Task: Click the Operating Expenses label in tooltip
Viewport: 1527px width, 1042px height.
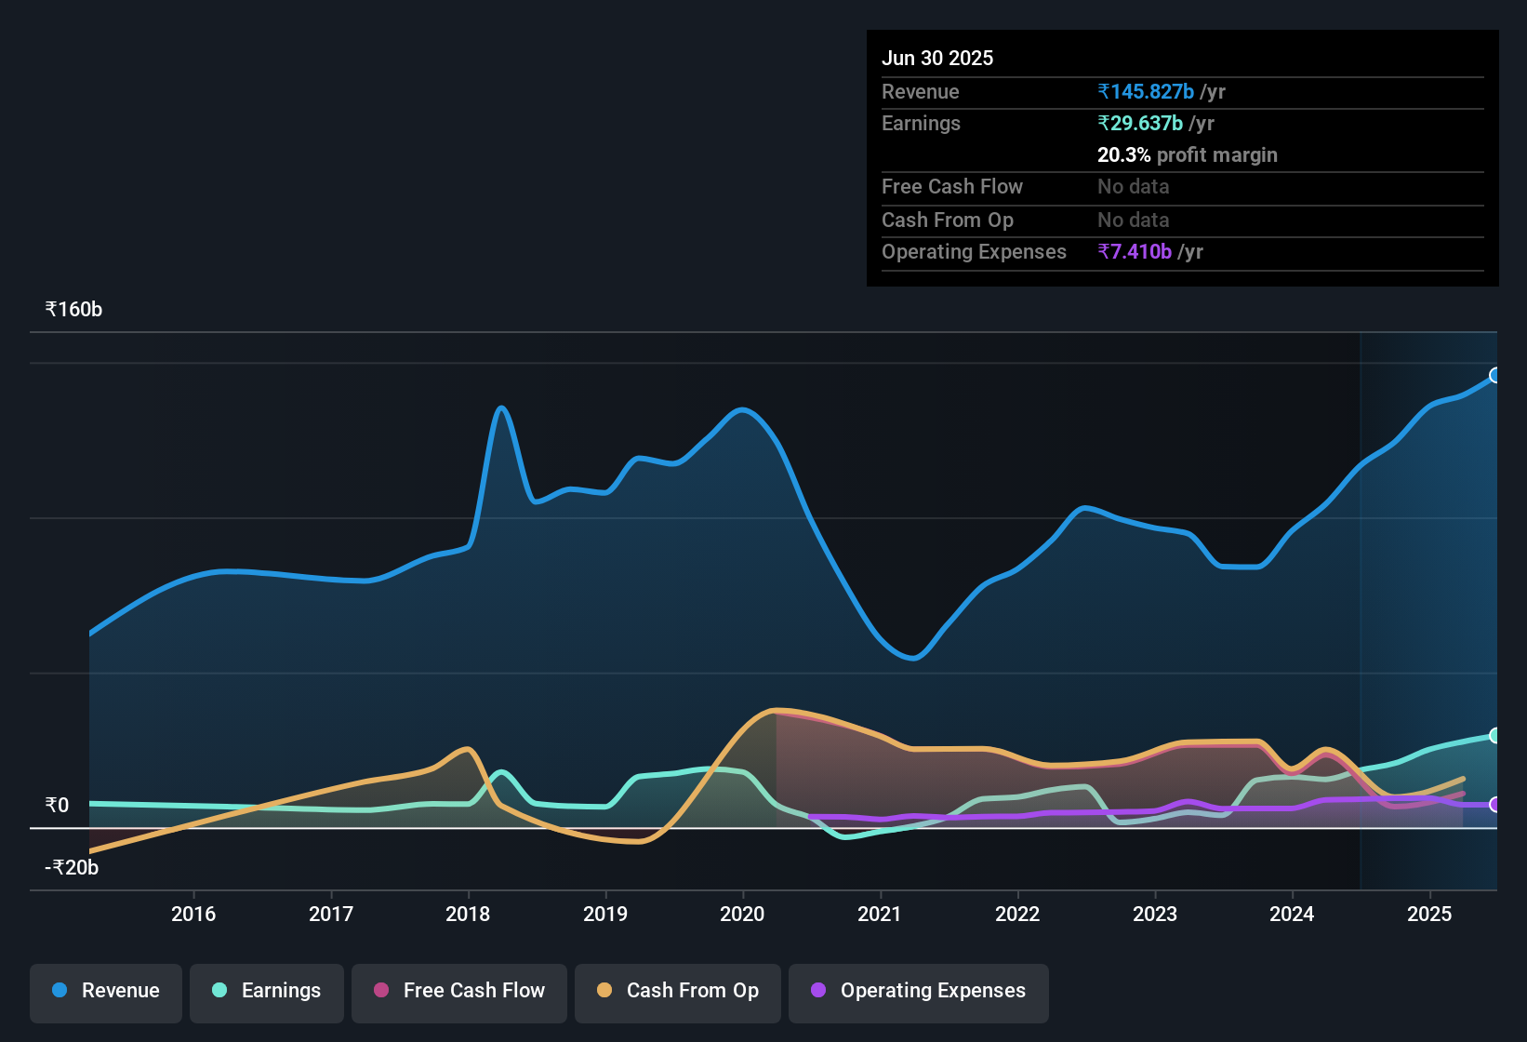Action: click(x=974, y=251)
